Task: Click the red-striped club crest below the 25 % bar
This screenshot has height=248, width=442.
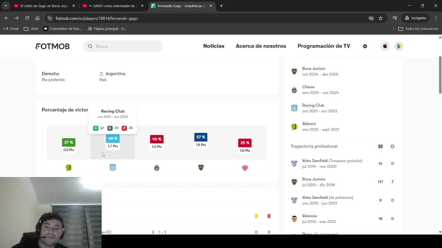Action: click(x=245, y=168)
